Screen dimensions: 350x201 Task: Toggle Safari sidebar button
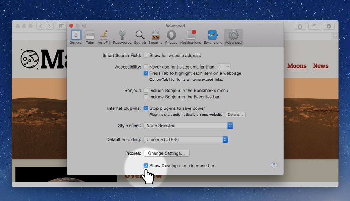[62, 26]
